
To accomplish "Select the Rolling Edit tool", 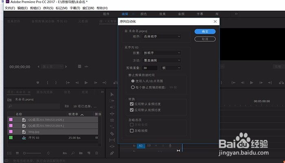I will tap(112, 114).
